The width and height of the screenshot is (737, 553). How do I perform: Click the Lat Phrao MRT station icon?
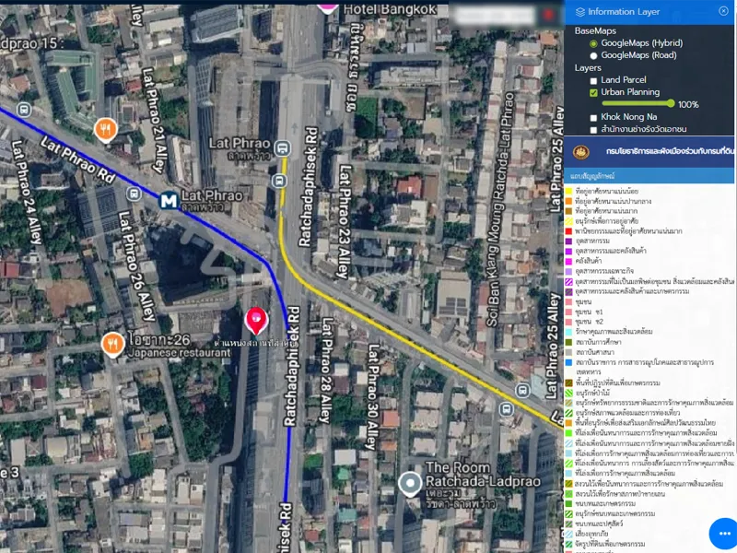(170, 199)
